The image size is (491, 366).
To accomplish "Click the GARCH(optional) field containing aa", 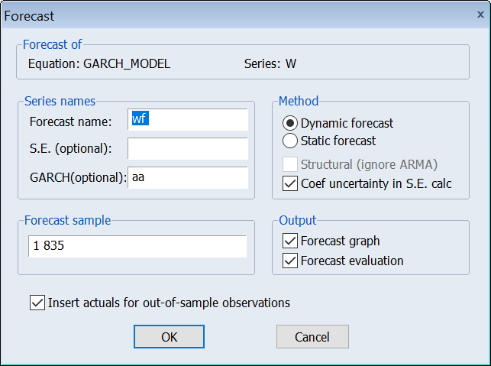I will (x=189, y=177).
